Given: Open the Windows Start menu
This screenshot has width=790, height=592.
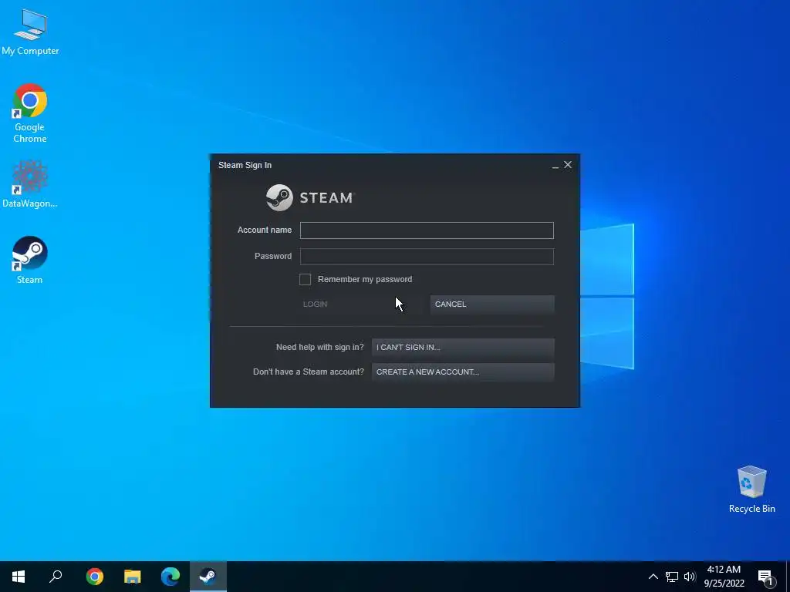Looking at the screenshot, I should pyautogui.click(x=19, y=577).
